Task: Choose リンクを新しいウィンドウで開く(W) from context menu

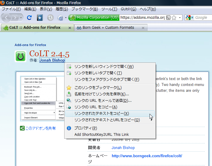Action: [x=110, y=67]
